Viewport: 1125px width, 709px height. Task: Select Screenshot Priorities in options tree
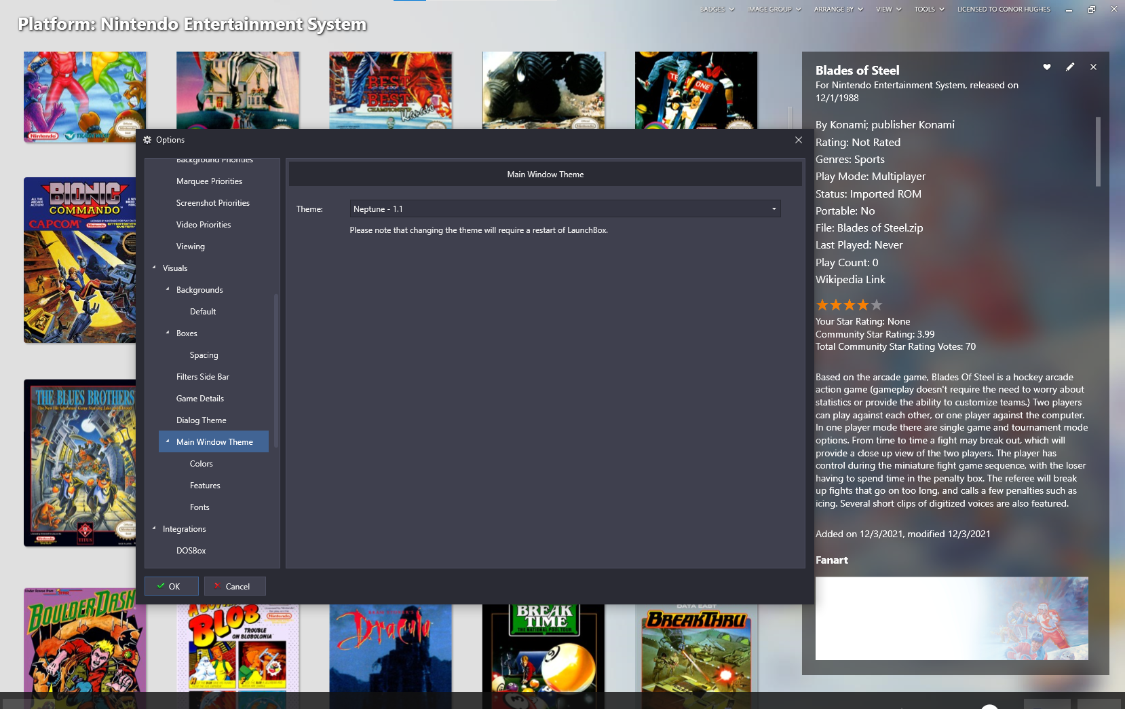[x=213, y=203]
